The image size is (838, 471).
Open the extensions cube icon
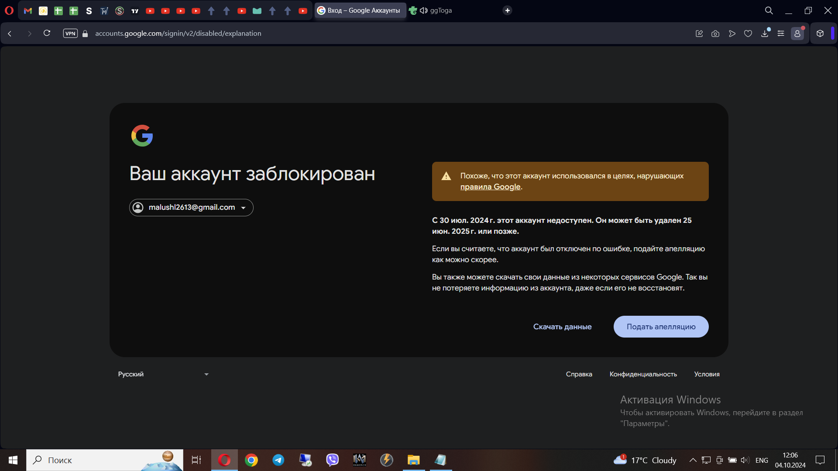(x=820, y=34)
